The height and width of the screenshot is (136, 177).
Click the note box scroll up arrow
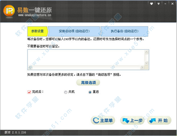tap(146, 52)
